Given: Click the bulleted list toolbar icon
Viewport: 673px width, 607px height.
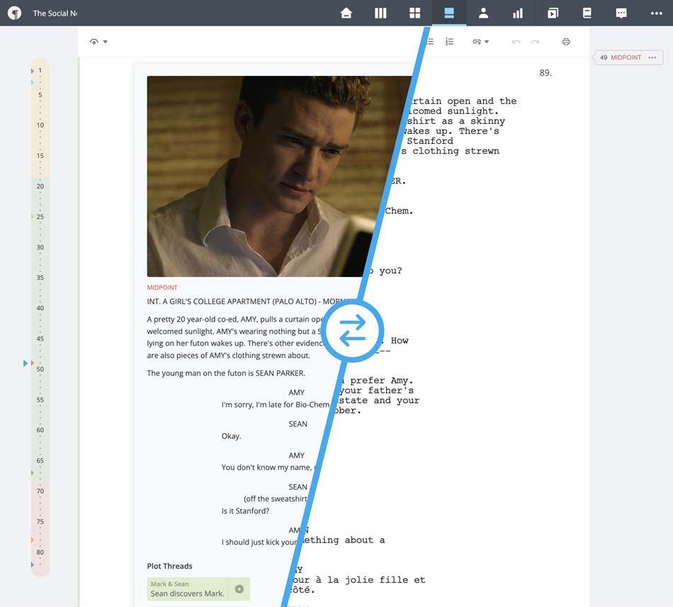Looking at the screenshot, I should coord(429,42).
